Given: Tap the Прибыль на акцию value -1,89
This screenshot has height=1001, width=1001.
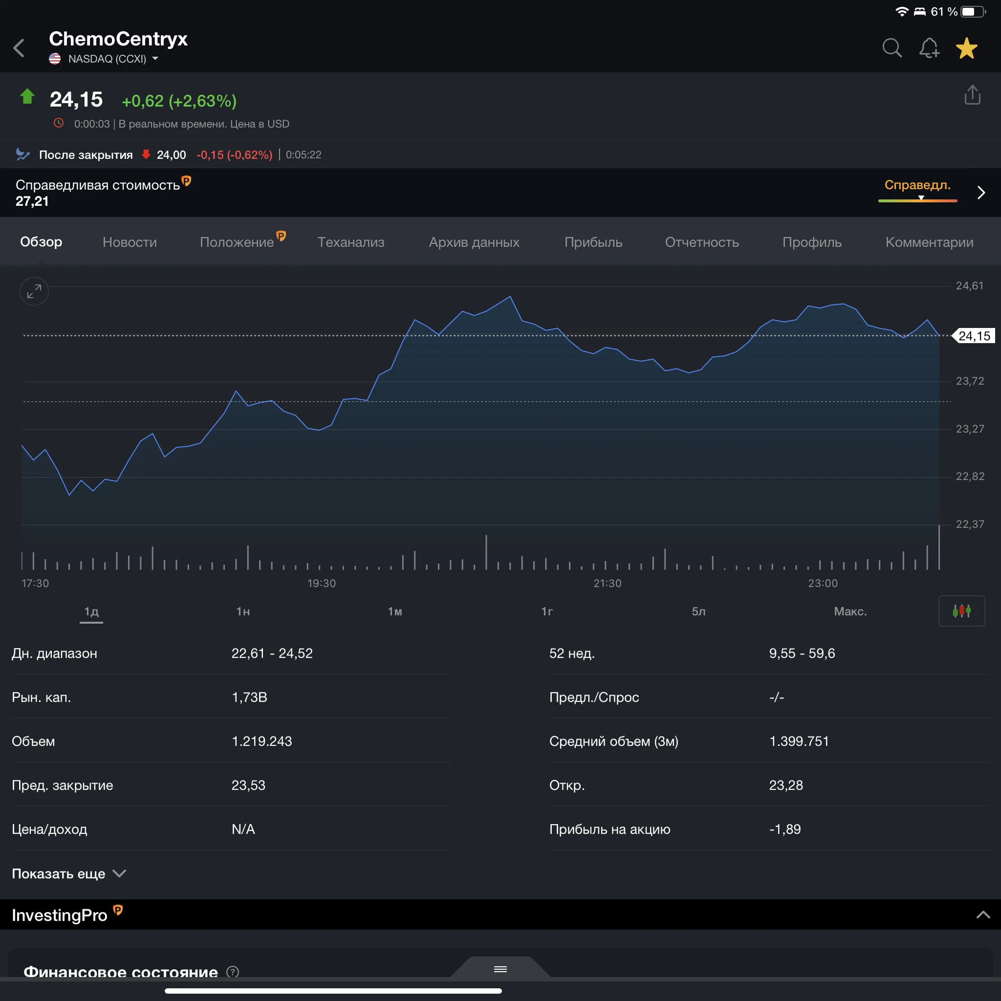Looking at the screenshot, I should tap(785, 829).
